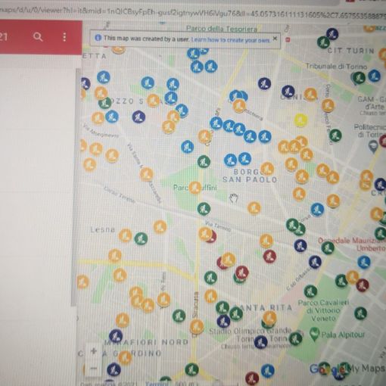Click the grey pin near Politecnico di Torino
The height and width of the screenshot is (386, 386).
[x=373, y=146]
